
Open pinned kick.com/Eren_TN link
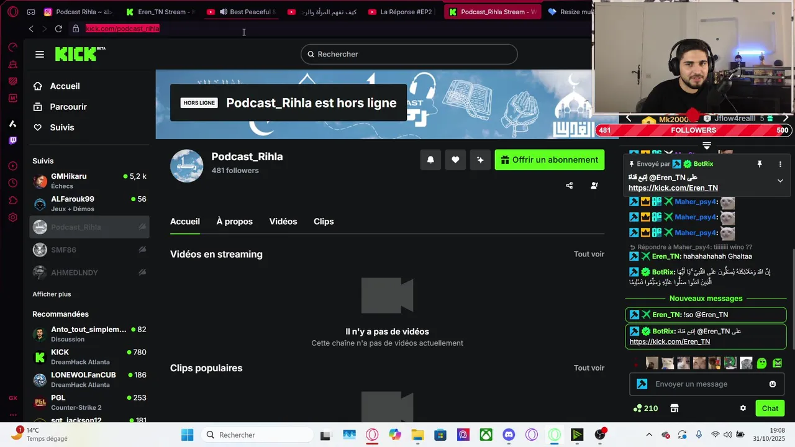point(673,188)
